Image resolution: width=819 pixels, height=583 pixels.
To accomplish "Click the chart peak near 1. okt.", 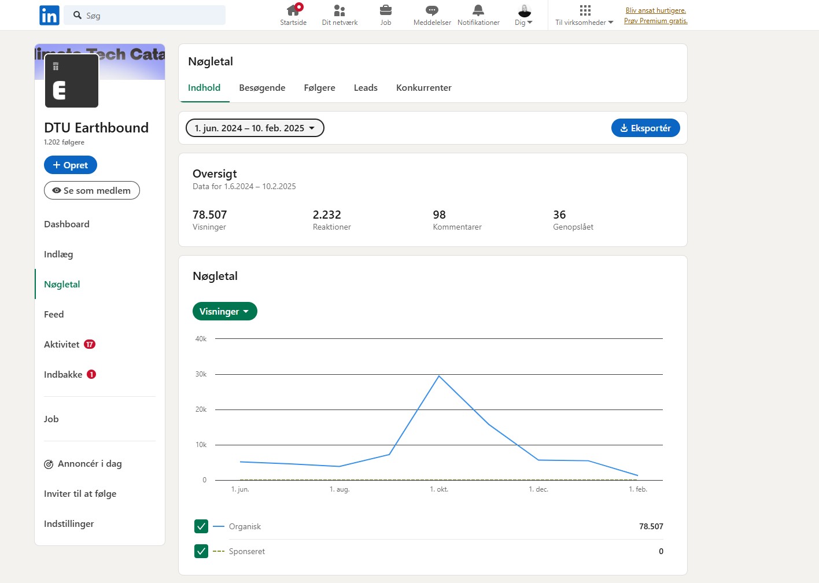I will pyautogui.click(x=439, y=376).
